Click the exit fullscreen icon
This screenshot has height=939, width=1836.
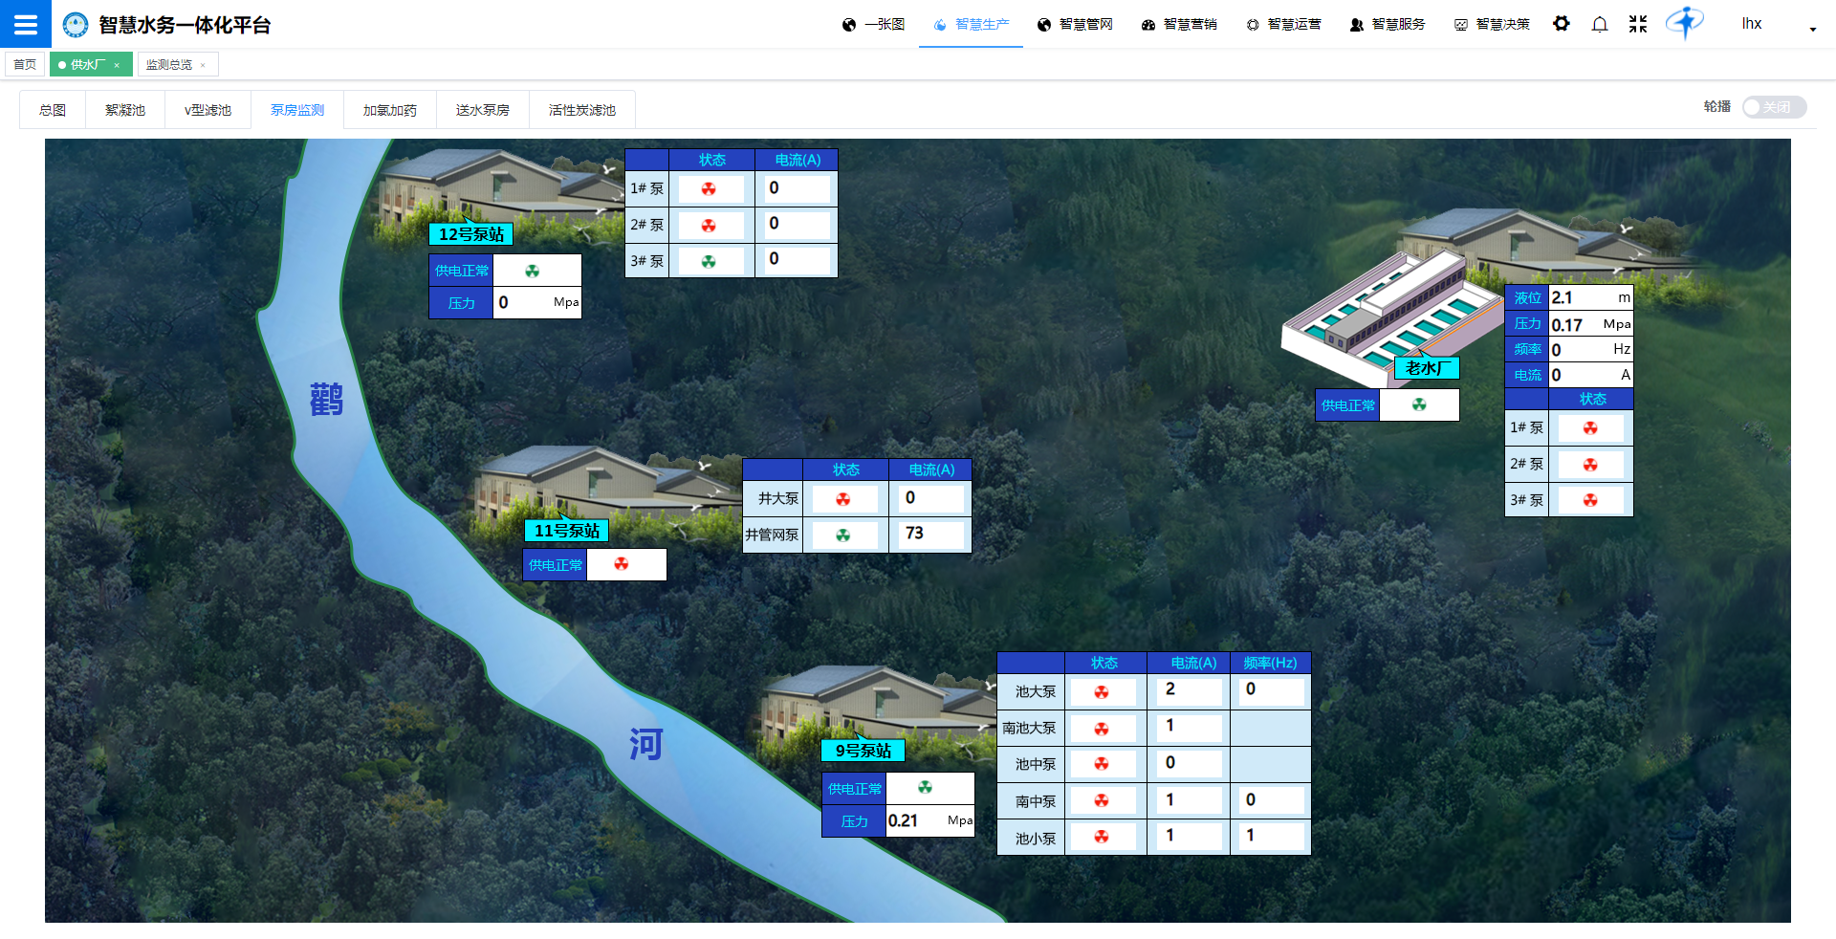(x=1637, y=24)
